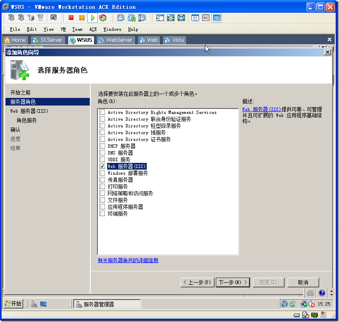
Task: Take a snapshot using the clock-star icon
Action: coord(121,18)
